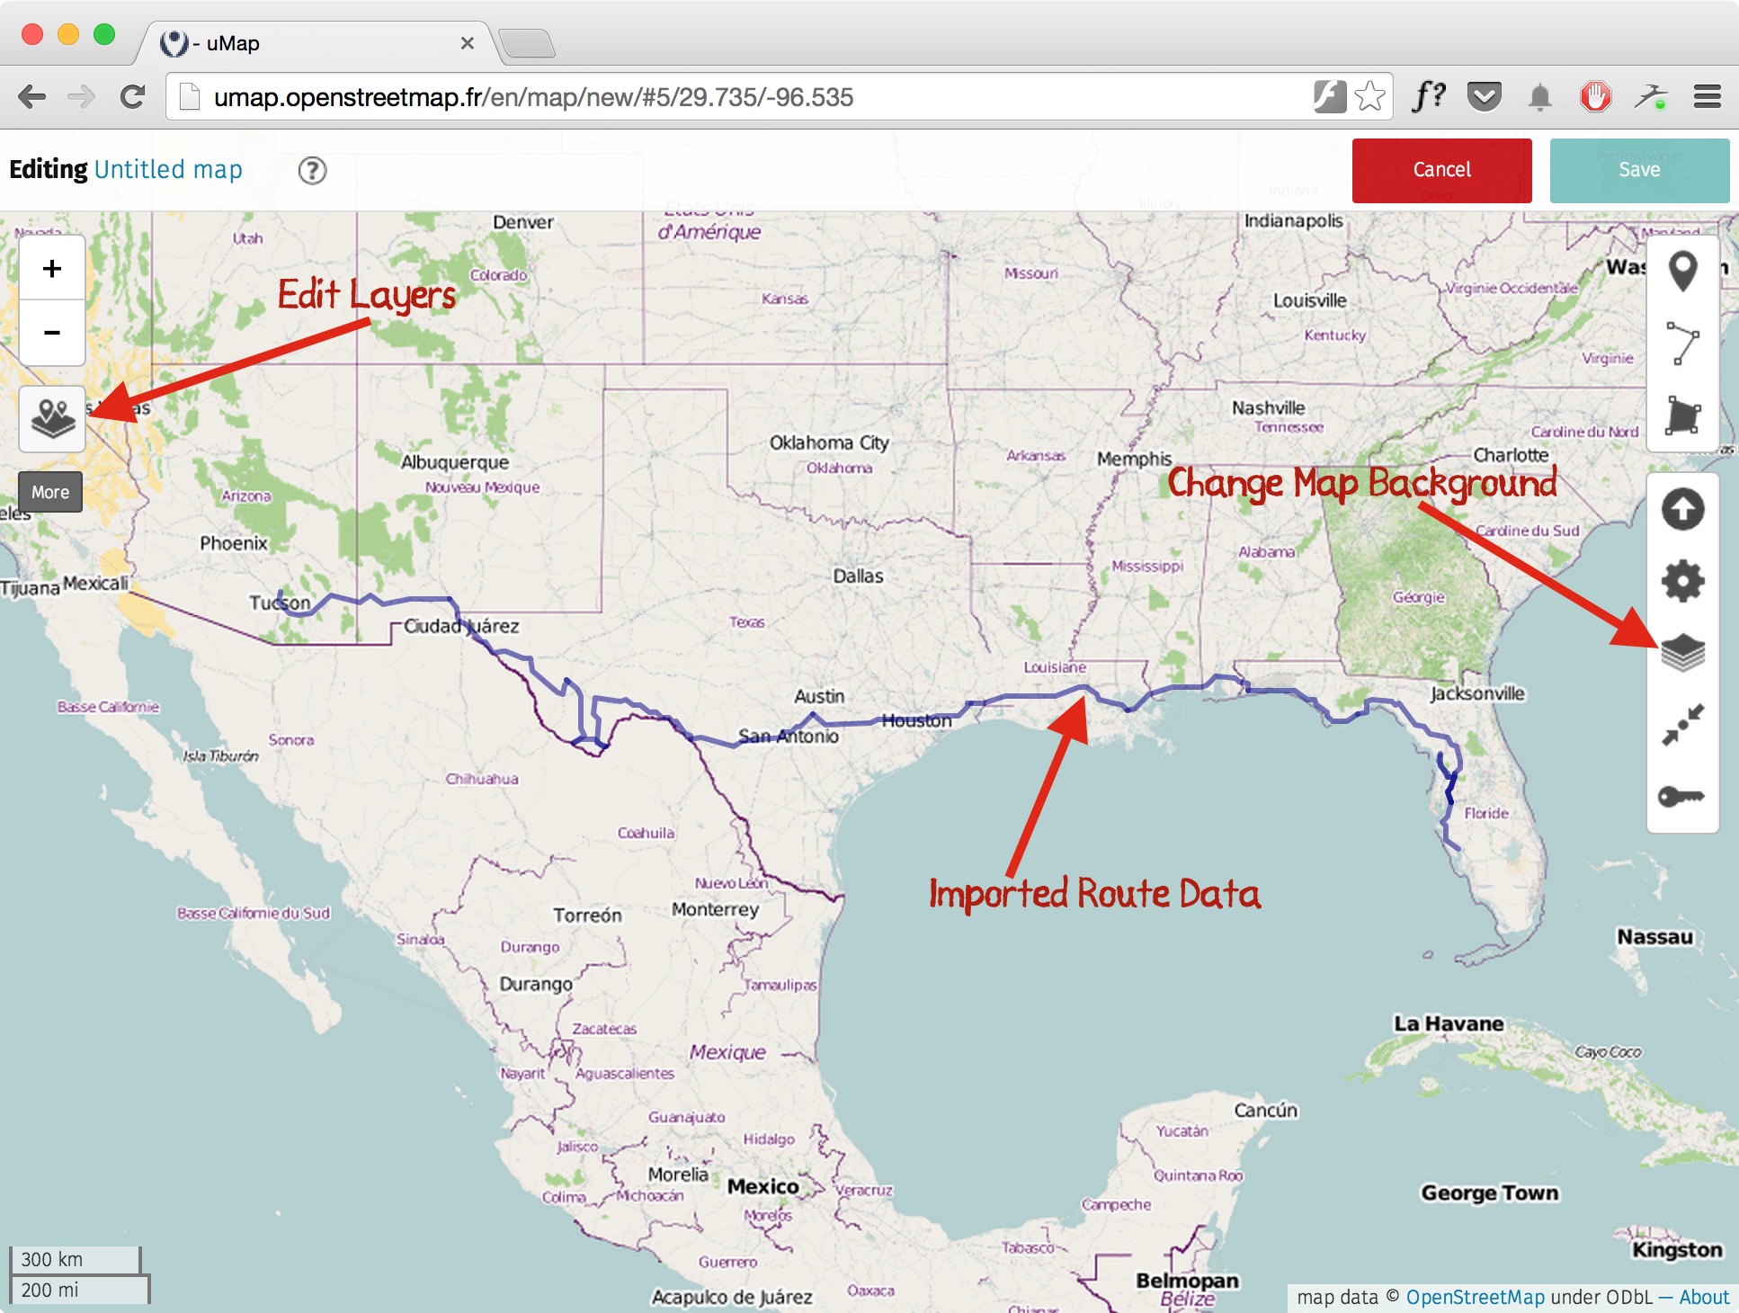Open the OpenStreetMap attribution link

(1476, 1297)
